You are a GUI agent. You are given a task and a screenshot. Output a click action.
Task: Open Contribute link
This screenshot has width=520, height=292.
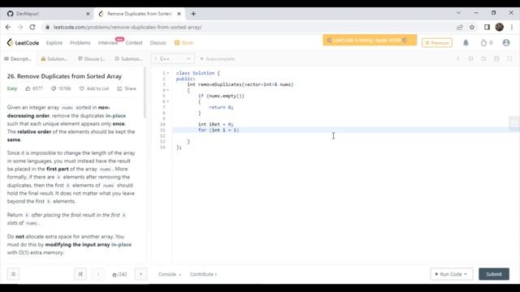coord(203,274)
